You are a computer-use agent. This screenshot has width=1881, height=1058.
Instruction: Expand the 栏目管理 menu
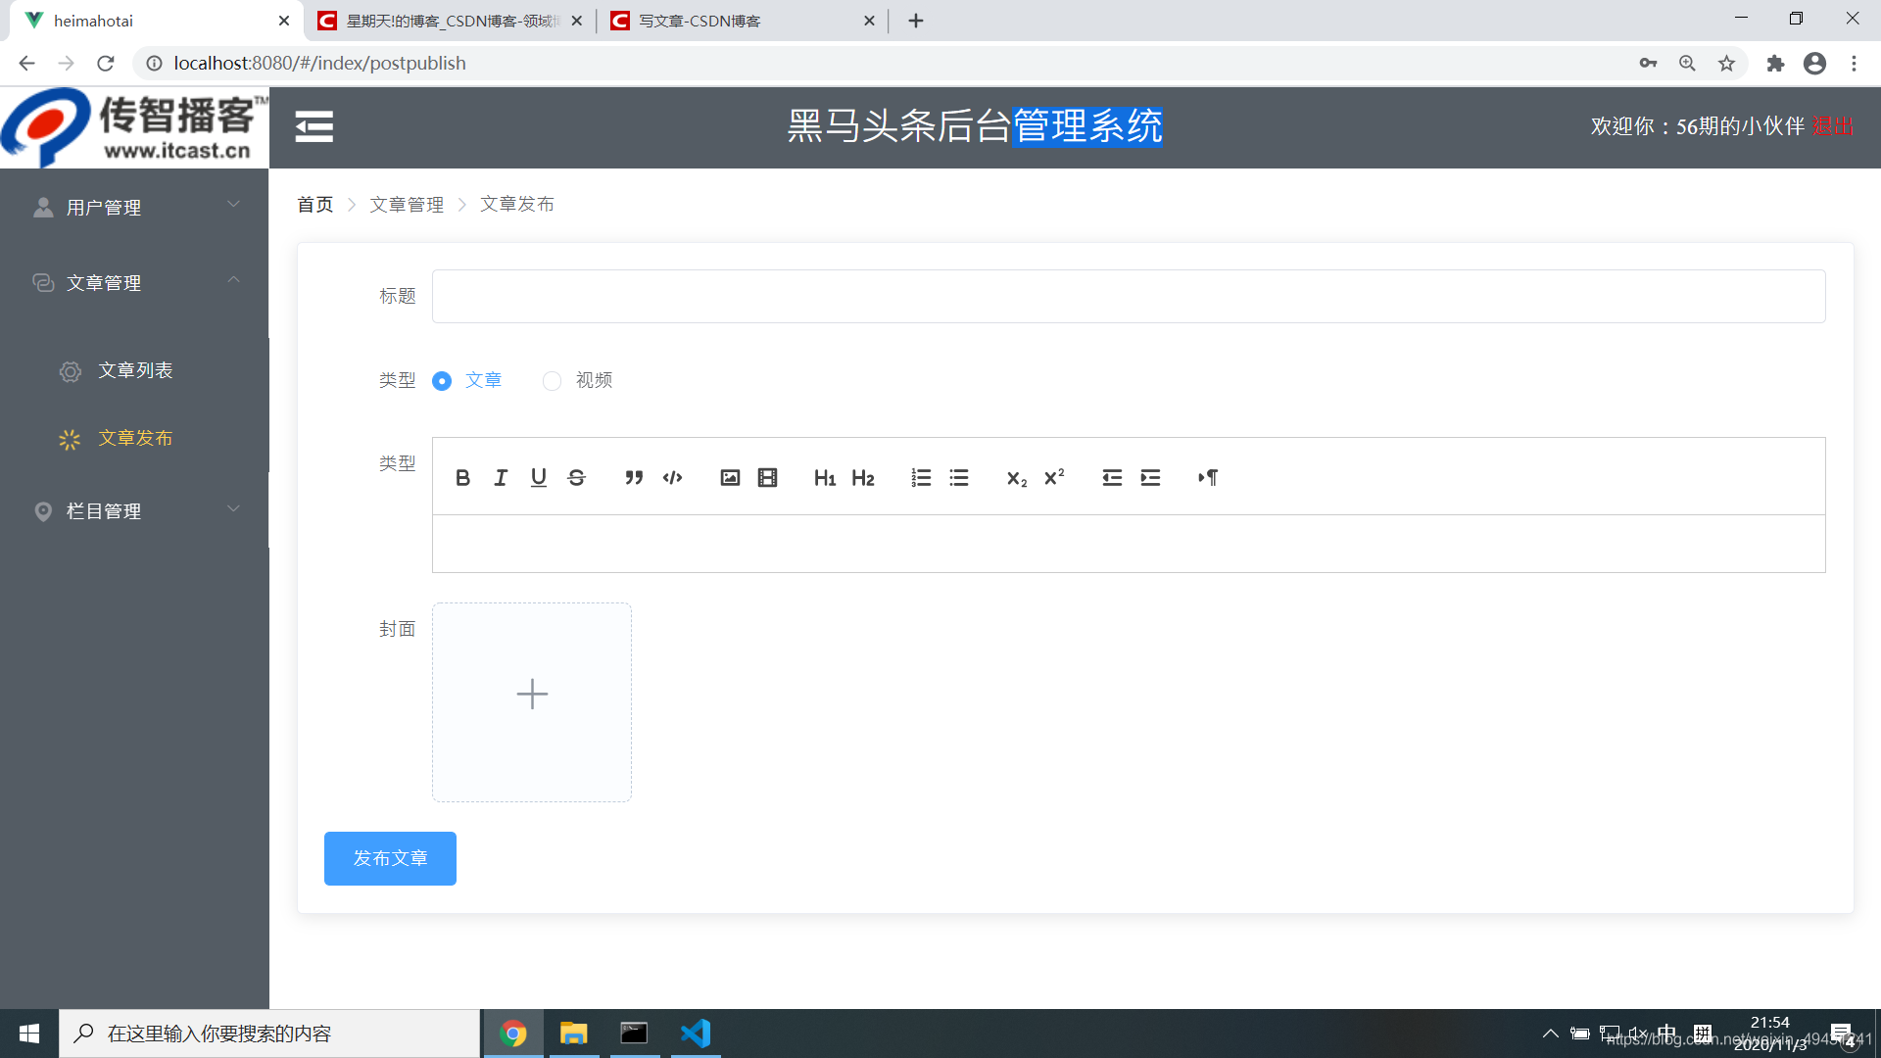[134, 510]
